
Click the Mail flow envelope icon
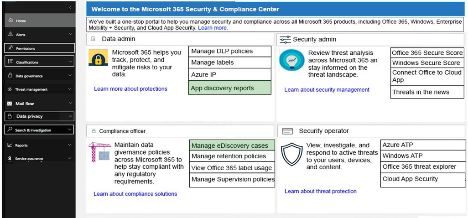(x=10, y=104)
